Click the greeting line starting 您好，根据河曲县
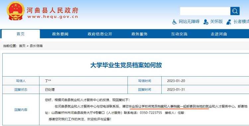 click(x=87, y=100)
